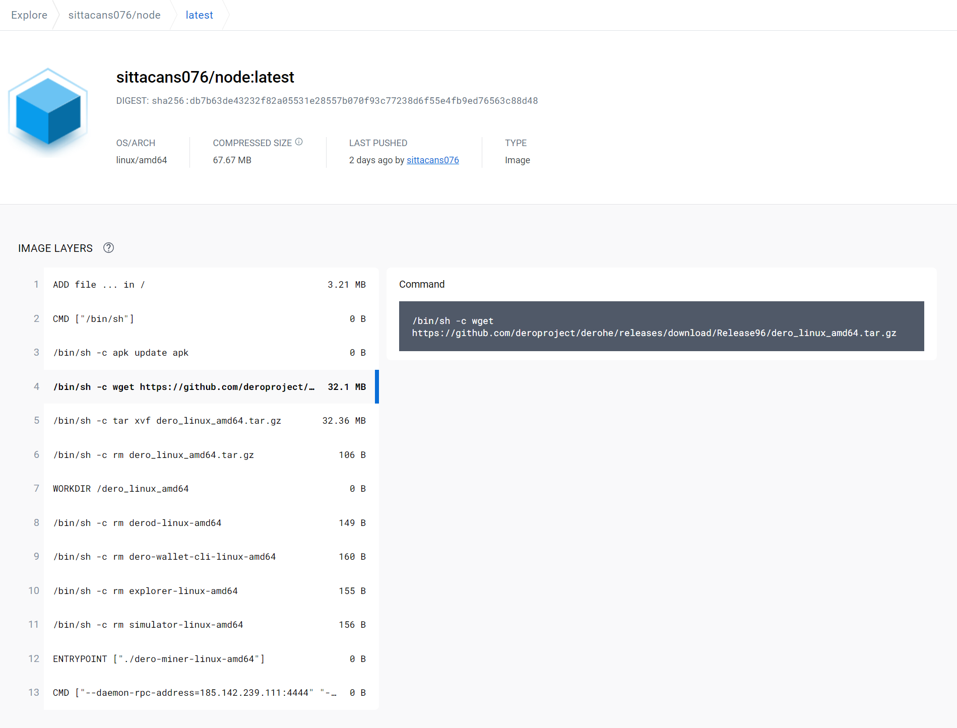Viewport: 957px width, 728px height.
Task: Select layer 8 rm derod-linux-amd64
Action: 211,523
